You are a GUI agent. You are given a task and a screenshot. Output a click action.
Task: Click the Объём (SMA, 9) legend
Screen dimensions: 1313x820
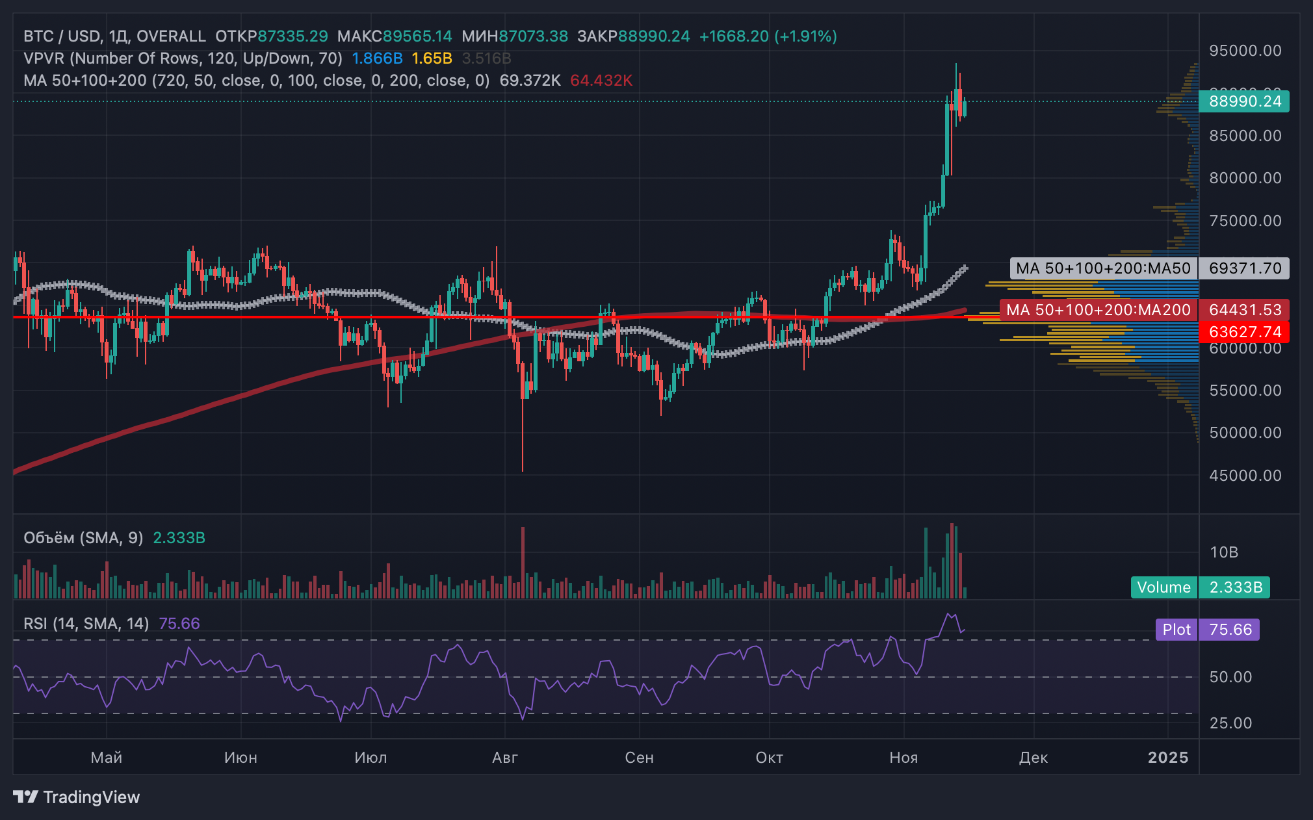[x=83, y=538]
